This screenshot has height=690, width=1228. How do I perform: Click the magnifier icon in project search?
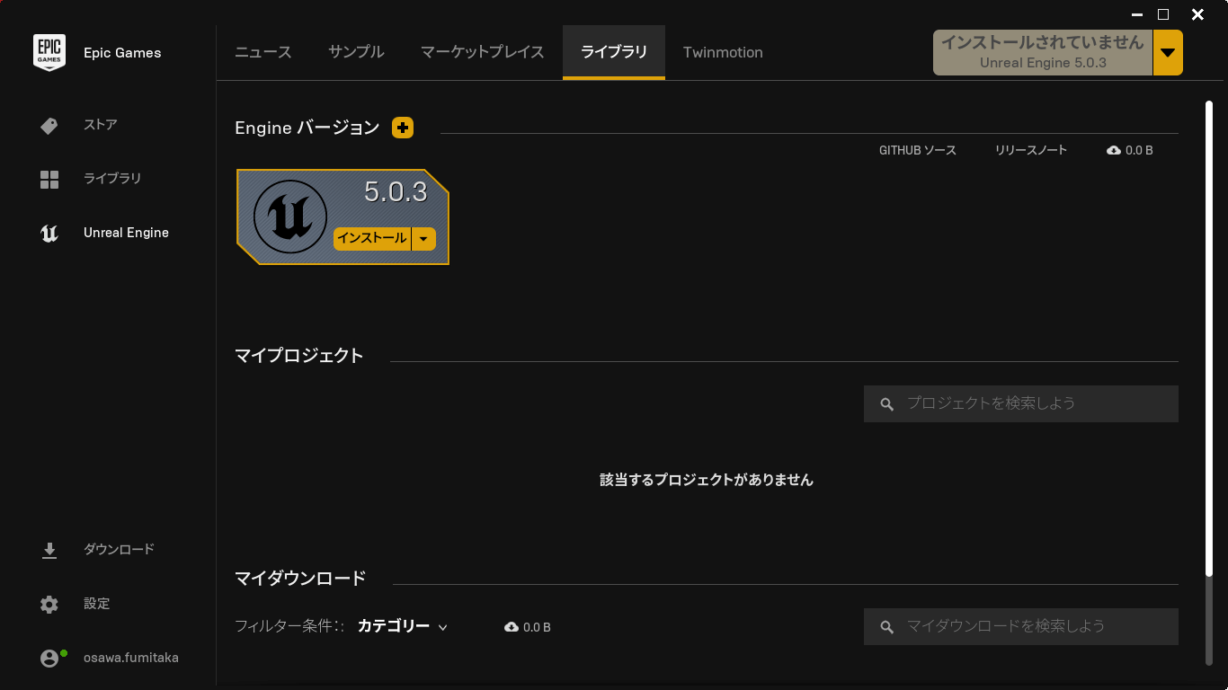(887, 404)
